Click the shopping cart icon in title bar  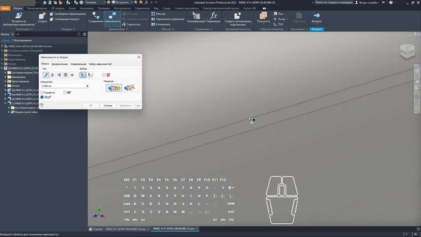383,3
